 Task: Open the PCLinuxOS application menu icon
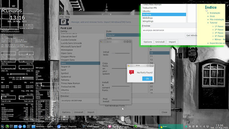[3, 126]
